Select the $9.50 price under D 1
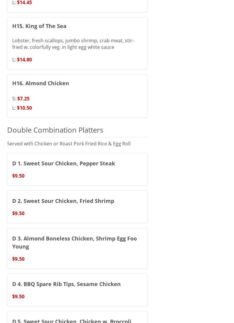234x323 pixels. (x=18, y=176)
